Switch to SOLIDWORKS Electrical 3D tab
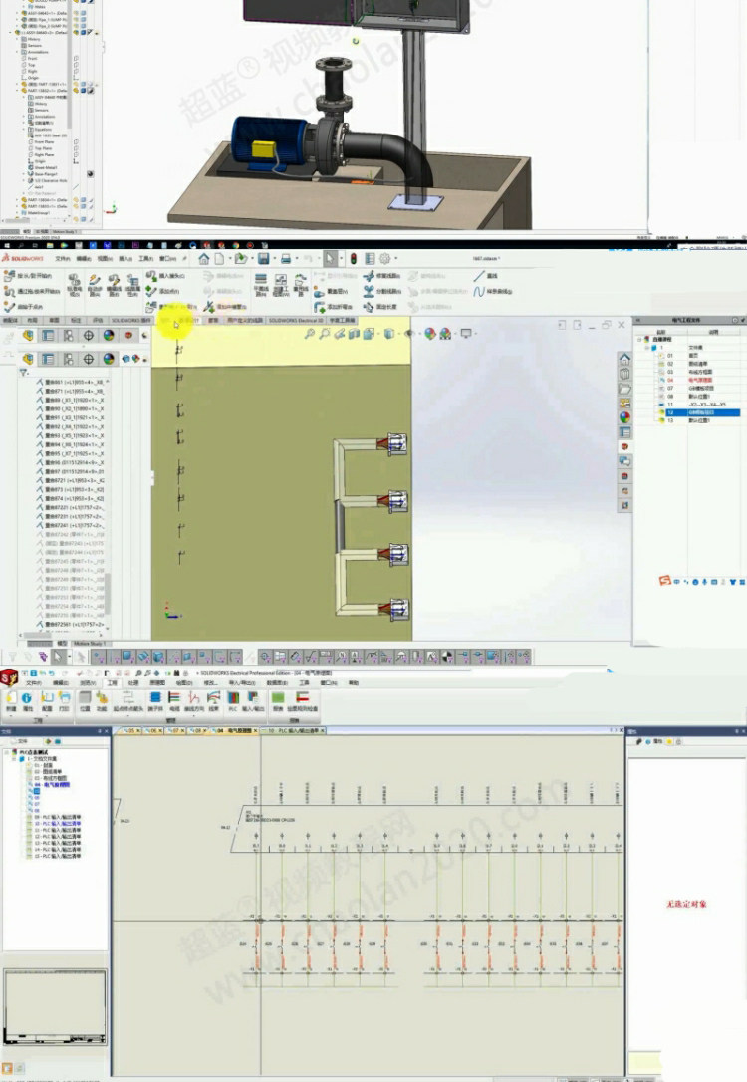747x1082 pixels. [295, 321]
